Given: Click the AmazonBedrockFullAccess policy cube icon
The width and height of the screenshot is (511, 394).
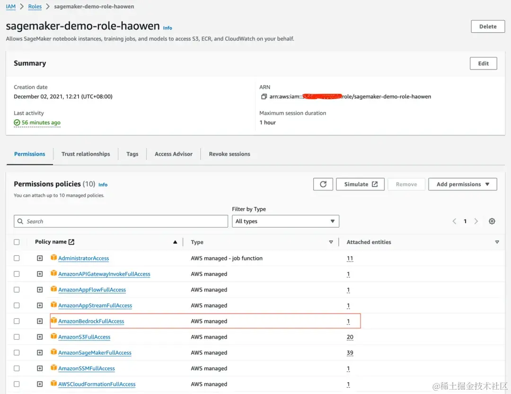Looking at the screenshot, I should 54,321.
